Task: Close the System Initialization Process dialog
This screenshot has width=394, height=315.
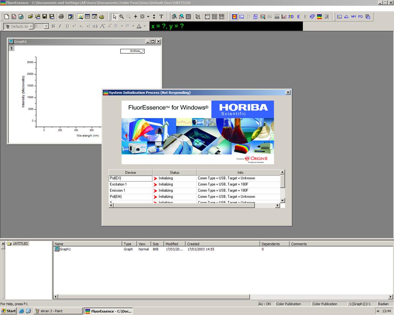Action: coord(288,92)
